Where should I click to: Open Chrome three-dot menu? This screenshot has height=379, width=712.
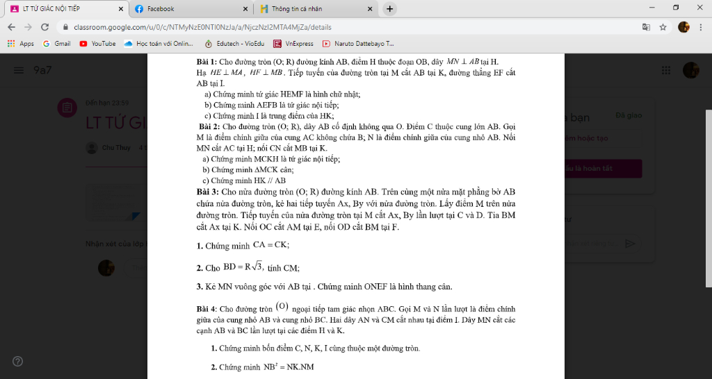[701, 27]
